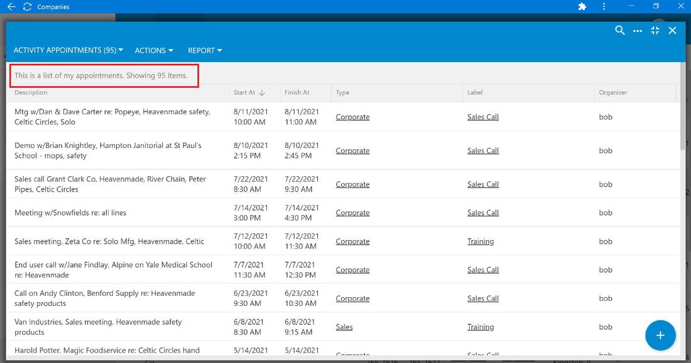Sort by the Description column header
The height and width of the screenshot is (363, 691).
tap(31, 92)
